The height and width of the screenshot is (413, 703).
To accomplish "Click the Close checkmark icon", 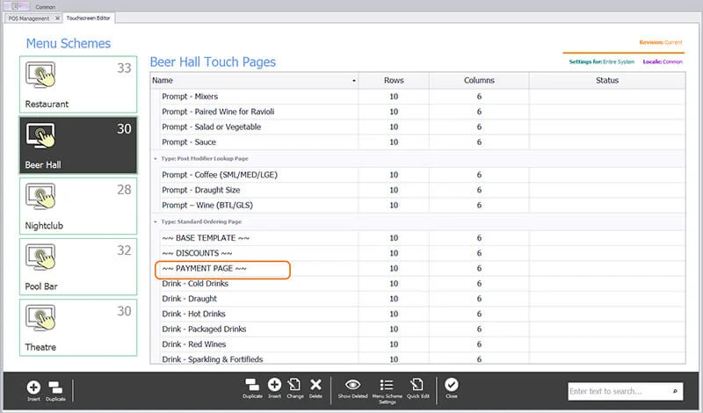I will click(452, 385).
